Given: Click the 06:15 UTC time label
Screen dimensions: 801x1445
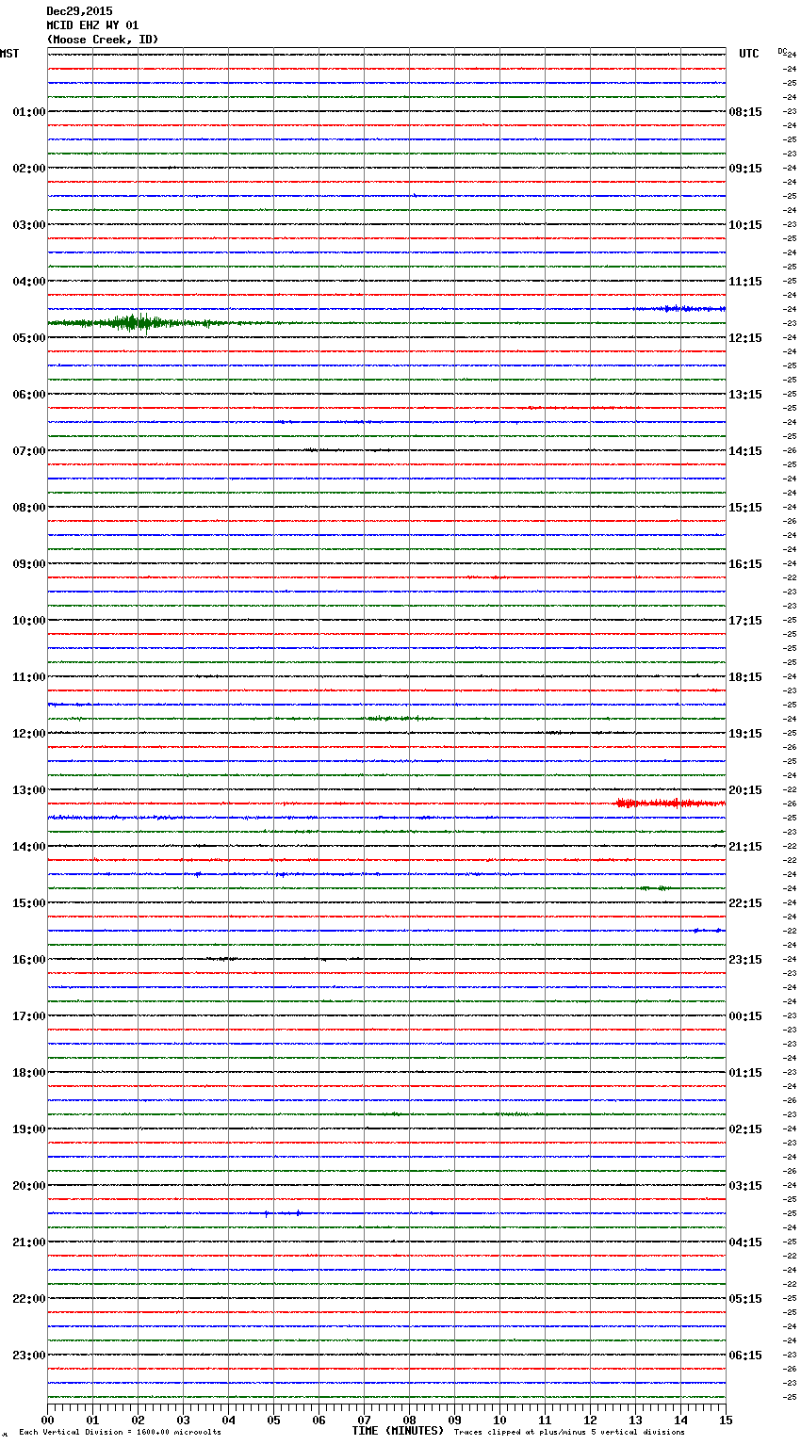Looking at the screenshot, I should (745, 1356).
